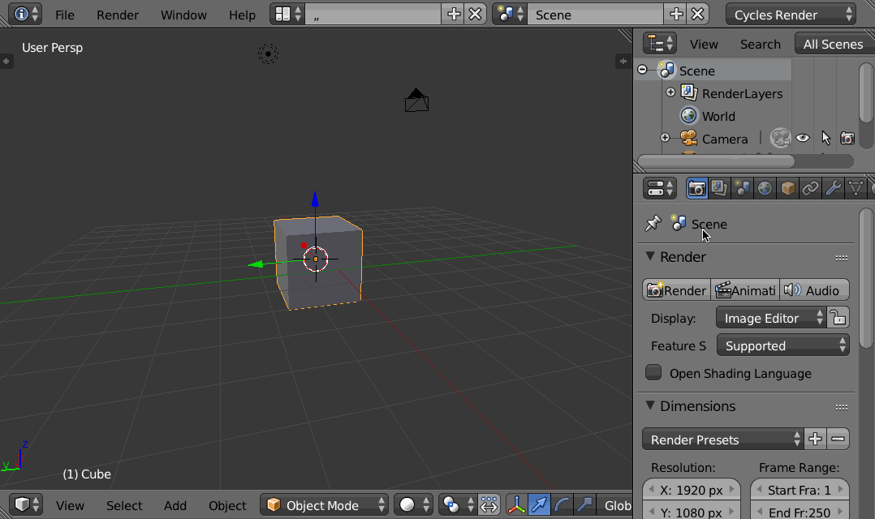Open Constraints properties with the chain link icon

[810, 188]
